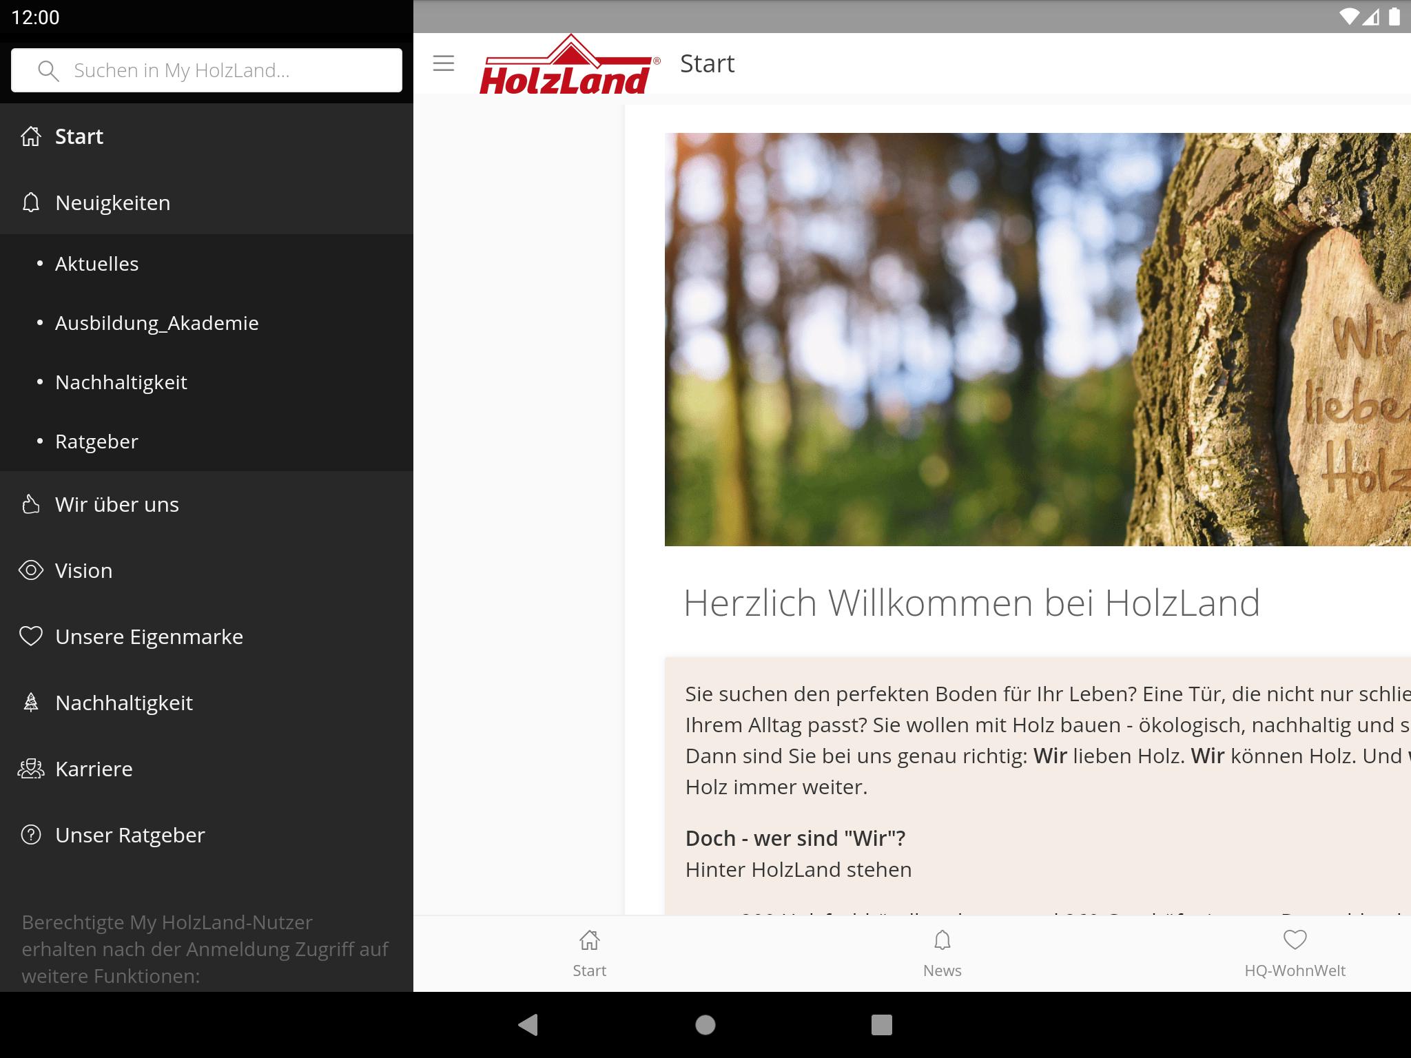This screenshot has width=1411, height=1058.
Task: Tap the Android recent apps button
Action: point(882,1025)
